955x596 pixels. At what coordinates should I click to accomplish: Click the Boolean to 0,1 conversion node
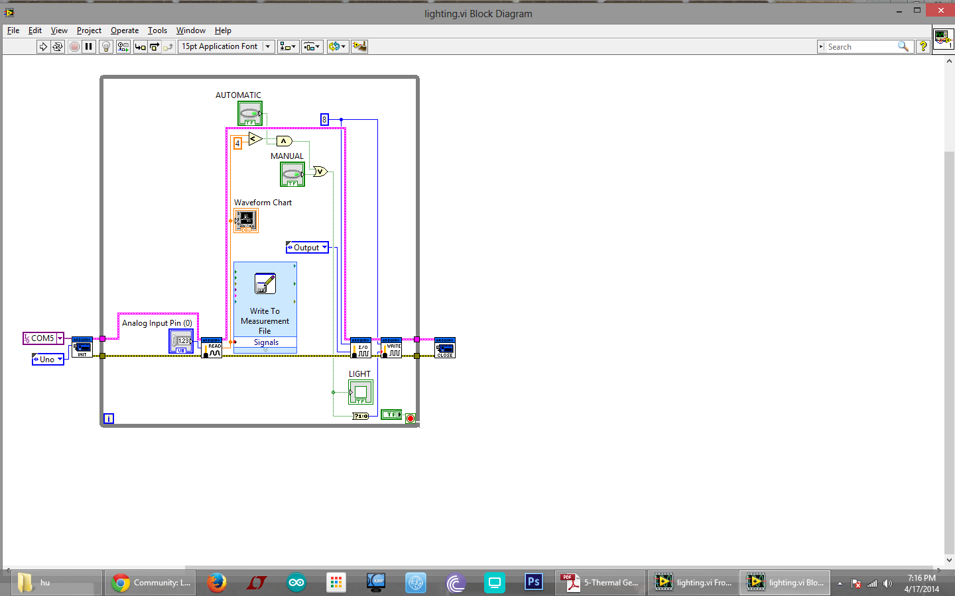(x=360, y=416)
